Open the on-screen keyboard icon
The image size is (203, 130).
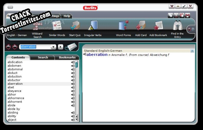(71, 47)
